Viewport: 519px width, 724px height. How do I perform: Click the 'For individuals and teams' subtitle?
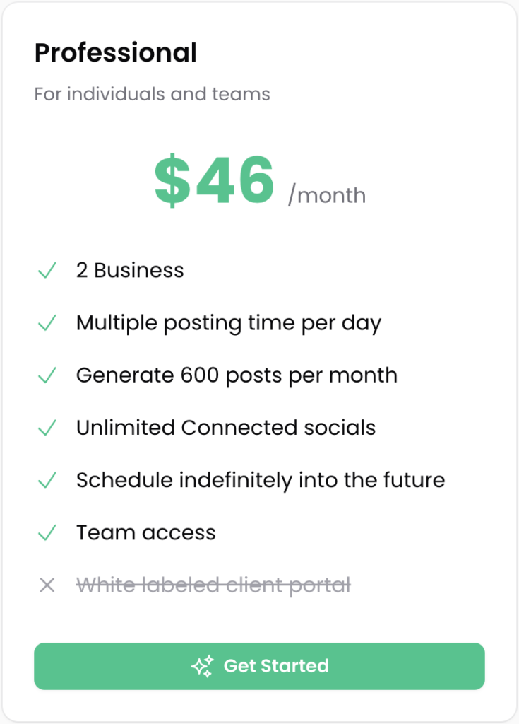click(153, 94)
